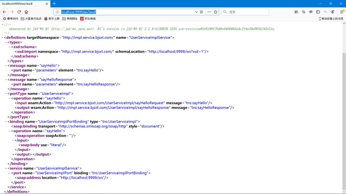Click the QR code icon in address bar
This screenshot has width=346, height=194.
(201, 12)
